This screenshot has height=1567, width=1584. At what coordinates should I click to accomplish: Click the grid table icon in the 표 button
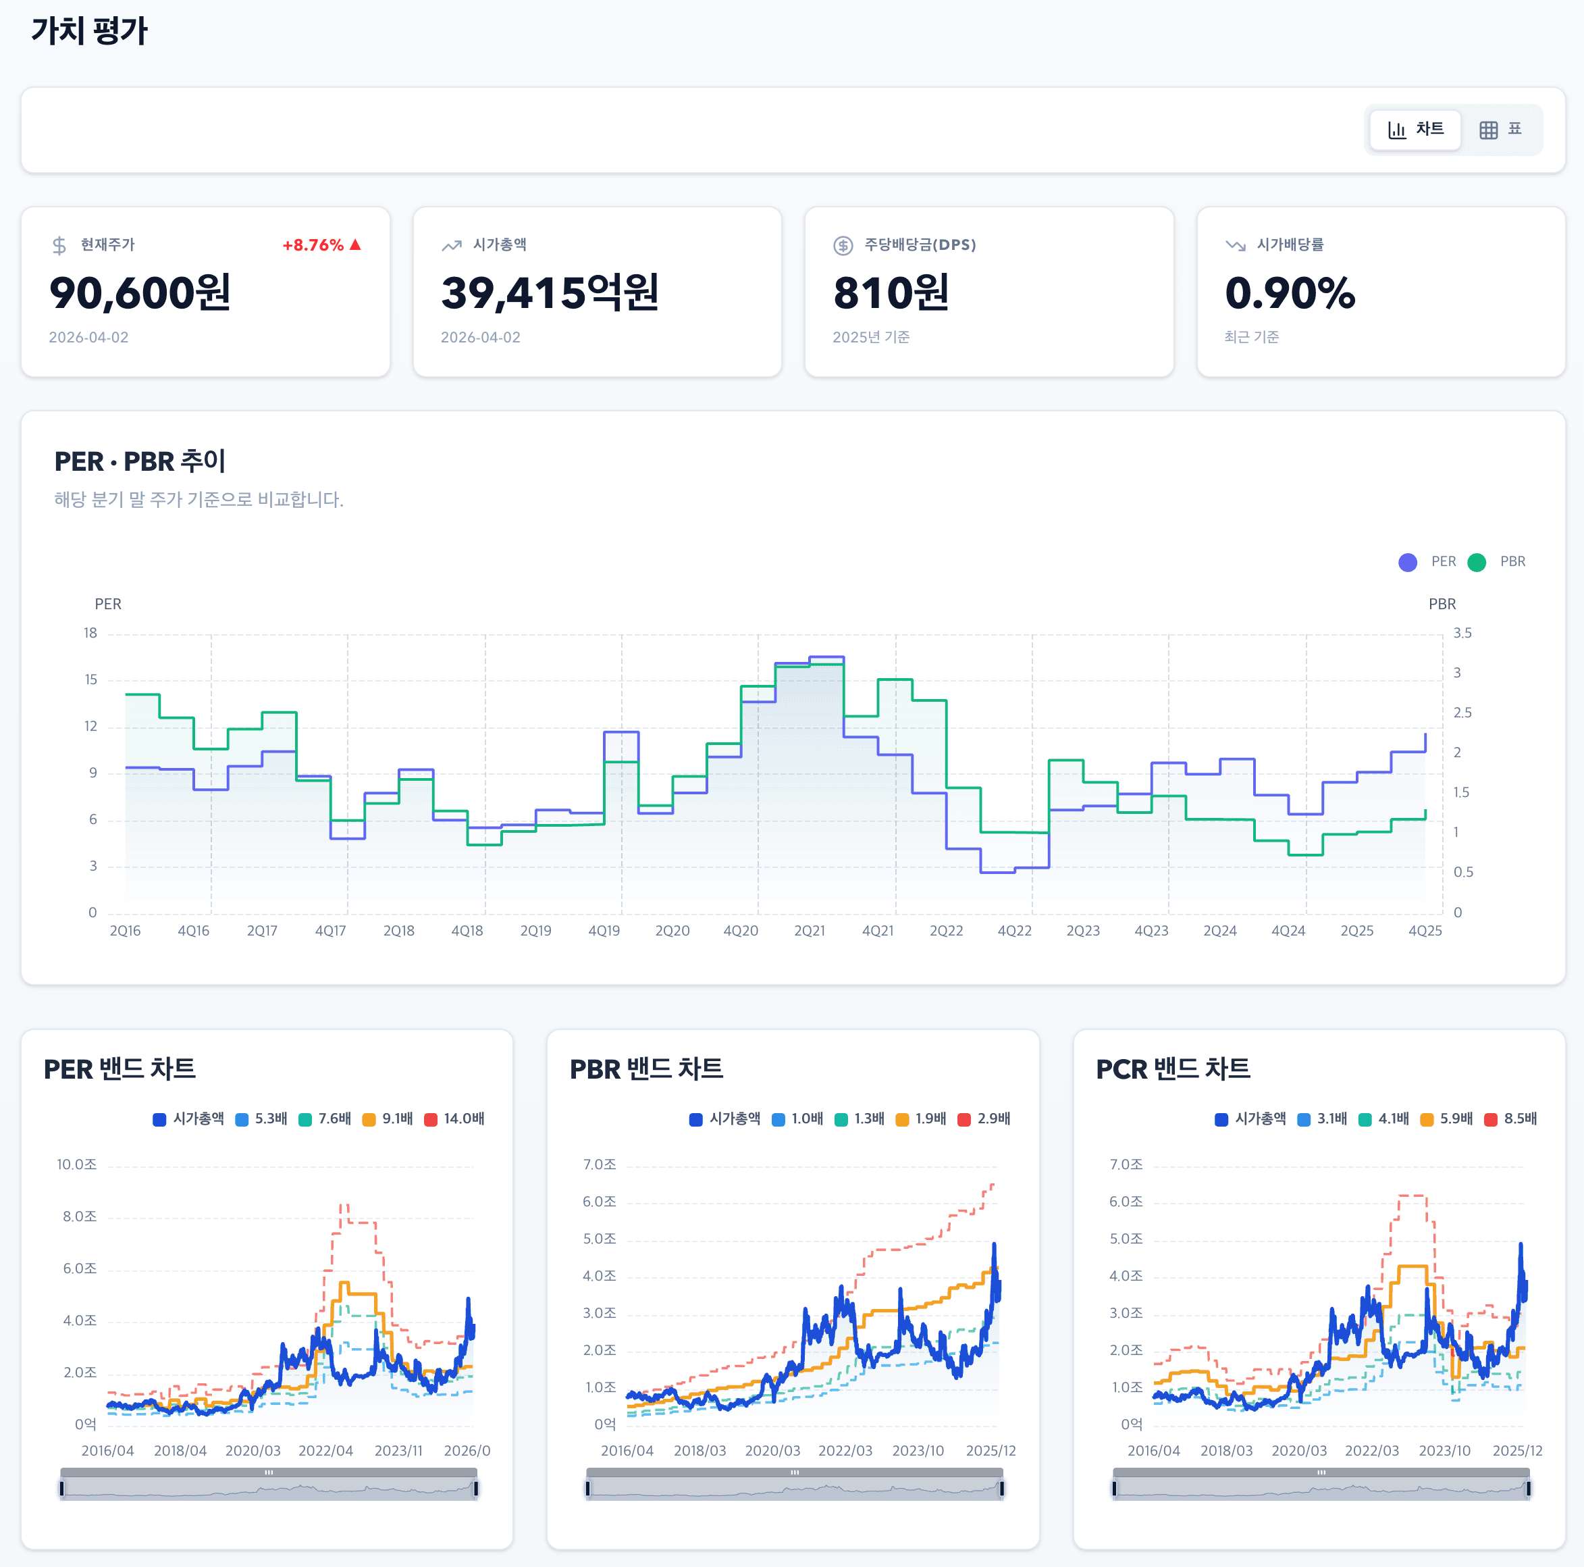1488,129
